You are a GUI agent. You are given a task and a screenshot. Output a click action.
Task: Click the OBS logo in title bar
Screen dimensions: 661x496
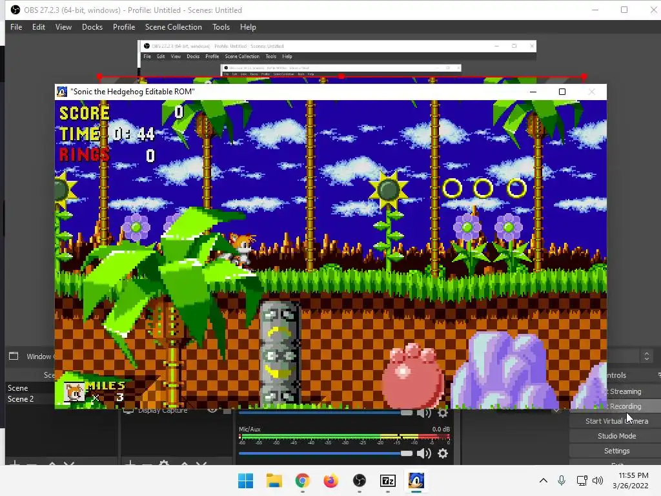coord(15,10)
